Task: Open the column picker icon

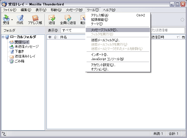Action: click(183, 37)
